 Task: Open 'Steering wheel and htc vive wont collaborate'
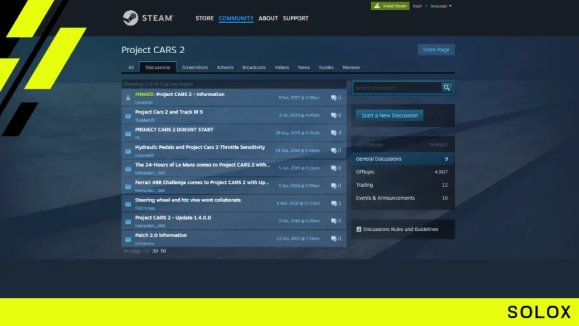tap(188, 200)
